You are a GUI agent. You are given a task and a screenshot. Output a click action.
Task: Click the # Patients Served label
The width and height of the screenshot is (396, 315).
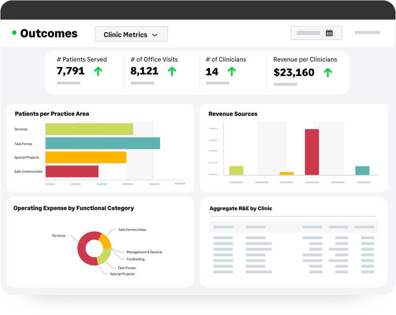point(82,60)
